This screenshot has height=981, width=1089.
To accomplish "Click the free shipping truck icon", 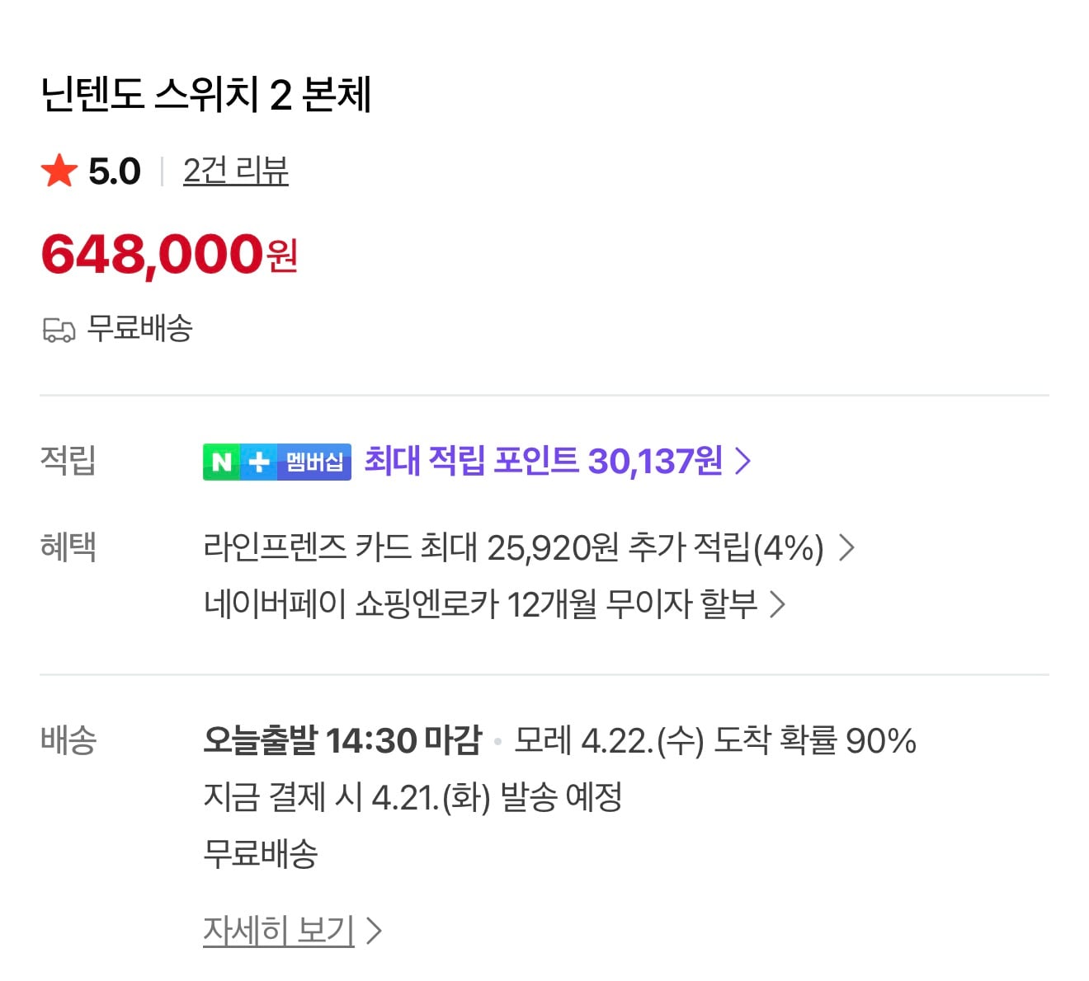I will point(57,329).
